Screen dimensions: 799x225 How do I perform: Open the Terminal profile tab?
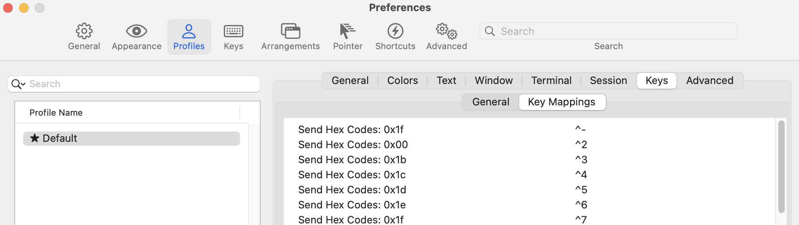[551, 80]
